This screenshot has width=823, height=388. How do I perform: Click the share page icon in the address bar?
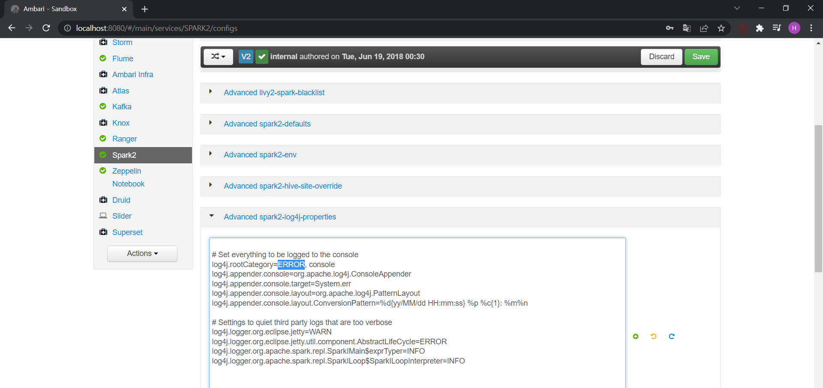pos(704,28)
